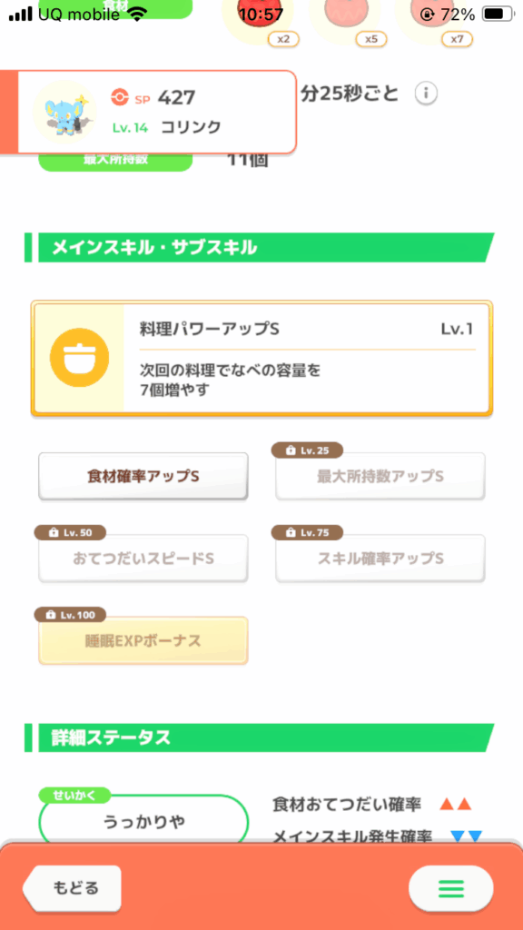Tap the メインスキル・サブスキル section header
The height and width of the screenshot is (930, 523).
[259, 248]
